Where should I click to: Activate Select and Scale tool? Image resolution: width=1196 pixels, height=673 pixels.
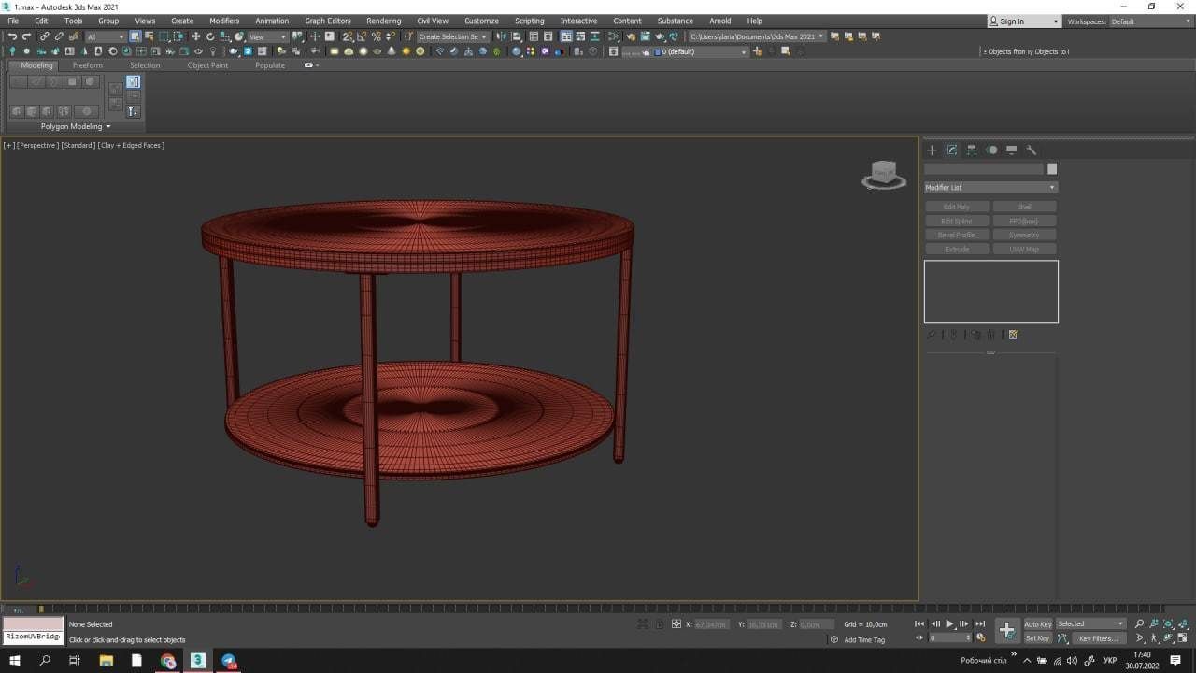(x=224, y=36)
